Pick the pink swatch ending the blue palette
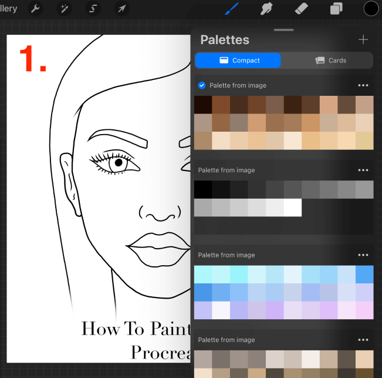This screenshot has height=378, width=382. [364, 310]
